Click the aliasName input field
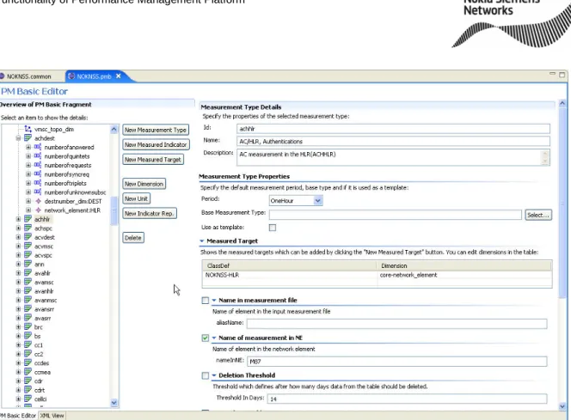 pyautogui.click(x=397, y=324)
